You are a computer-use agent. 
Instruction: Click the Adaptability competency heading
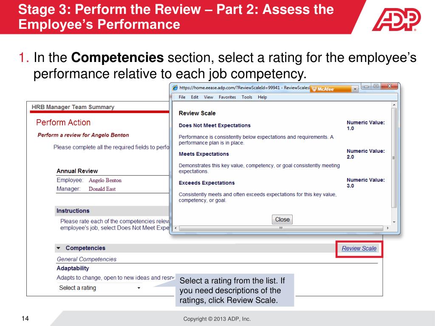[73, 268]
